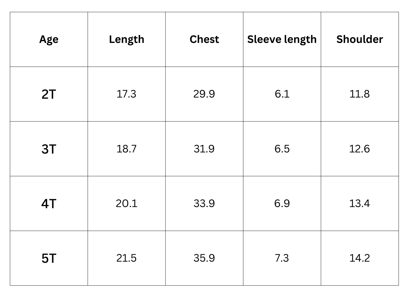The height and width of the screenshot is (292, 408).
Task: Select the 18.7 length cell
Action: [x=126, y=149]
